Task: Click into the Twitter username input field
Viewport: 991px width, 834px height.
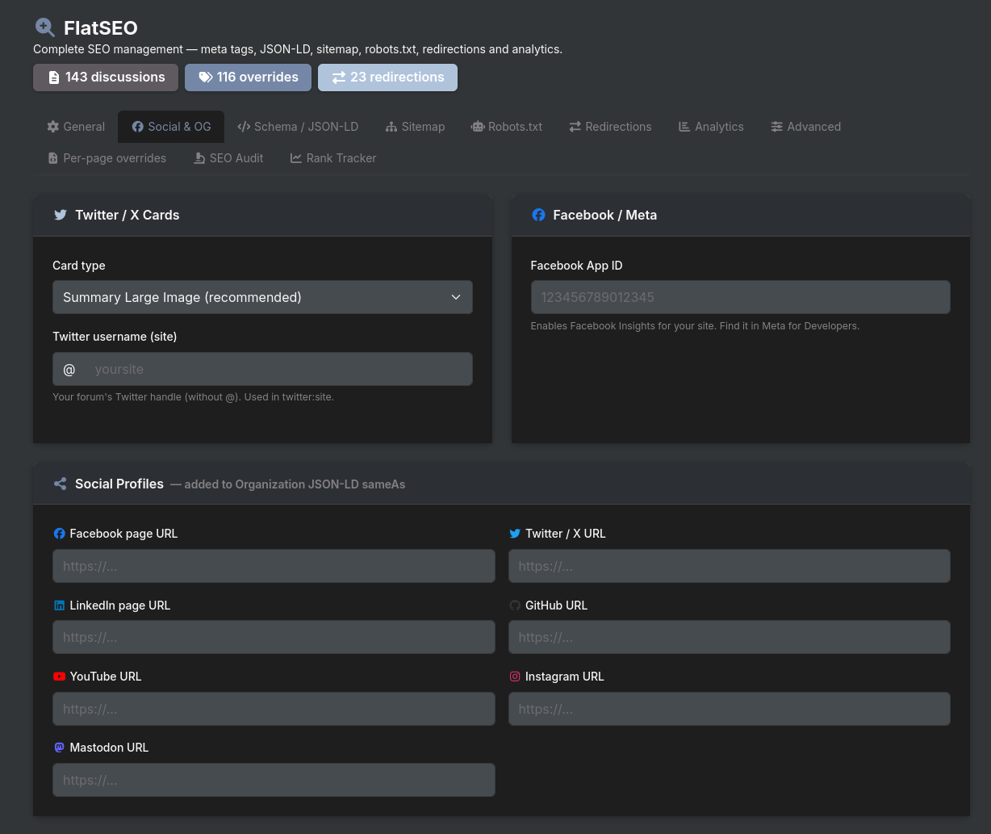Action: 278,369
